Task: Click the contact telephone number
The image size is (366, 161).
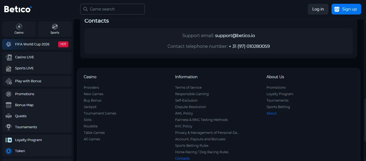Action: [x=249, y=46]
